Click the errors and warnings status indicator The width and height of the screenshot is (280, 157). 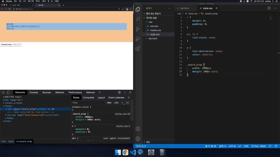(141, 146)
